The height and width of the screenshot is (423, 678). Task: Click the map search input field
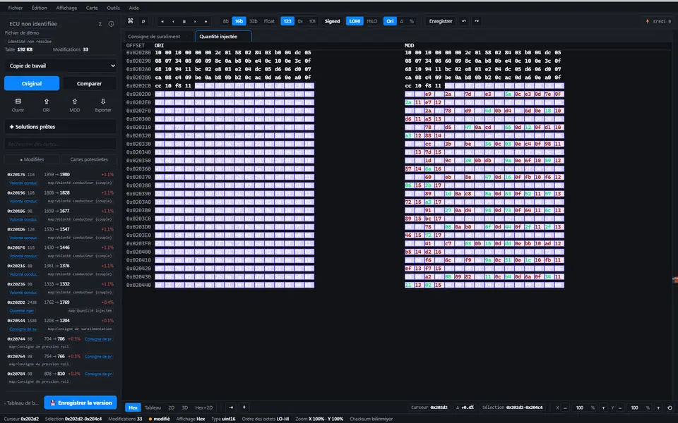[x=61, y=144]
